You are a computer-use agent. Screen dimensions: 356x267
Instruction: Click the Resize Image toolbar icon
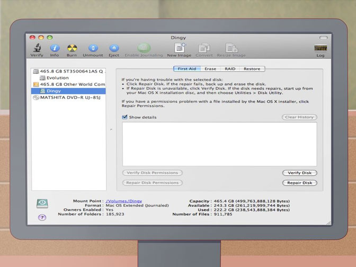click(x=232, y=48)
